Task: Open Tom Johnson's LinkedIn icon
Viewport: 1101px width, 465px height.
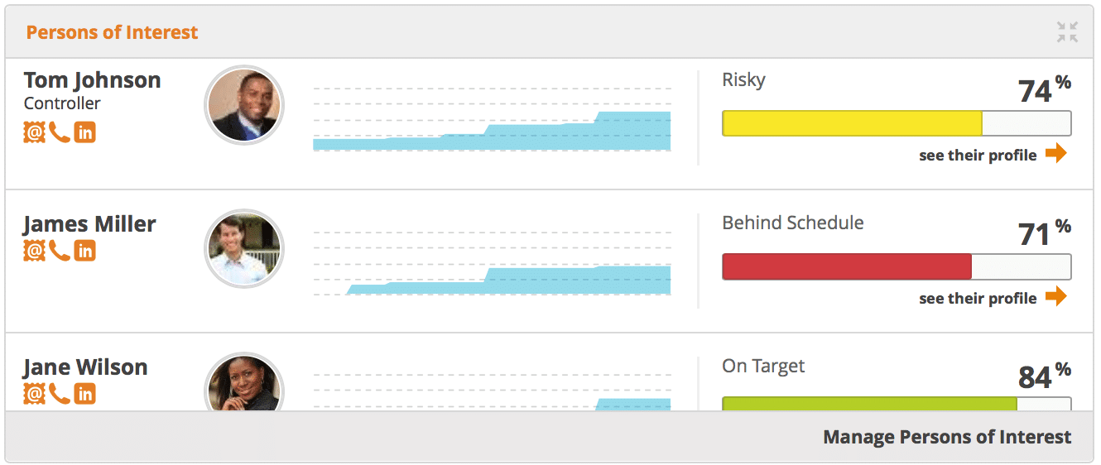Action: tap(84, 132)
